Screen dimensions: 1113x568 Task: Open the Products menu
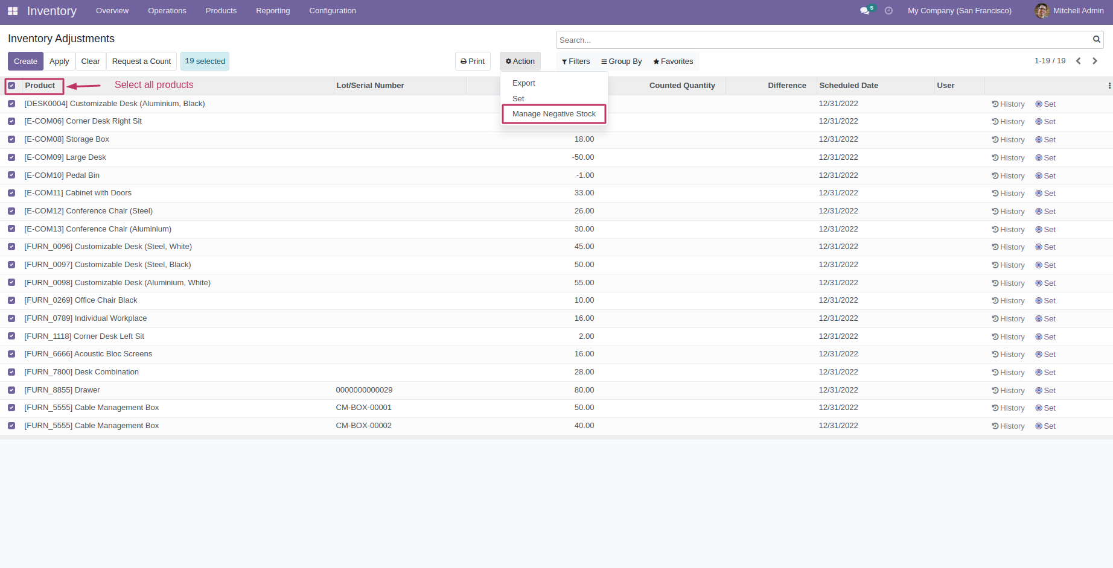coord(221,11)
